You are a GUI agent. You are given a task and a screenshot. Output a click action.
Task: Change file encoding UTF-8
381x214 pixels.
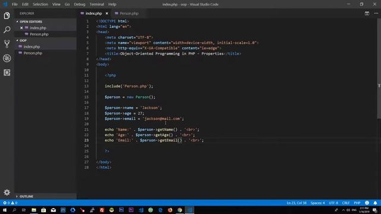pyautogui.click(x=333, y=203)
